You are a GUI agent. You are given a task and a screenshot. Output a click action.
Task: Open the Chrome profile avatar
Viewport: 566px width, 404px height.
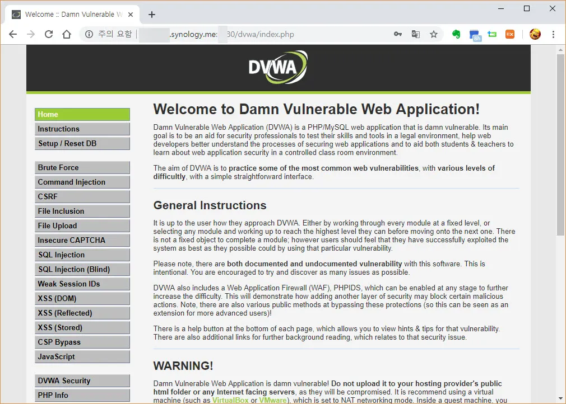click(535, 34)
